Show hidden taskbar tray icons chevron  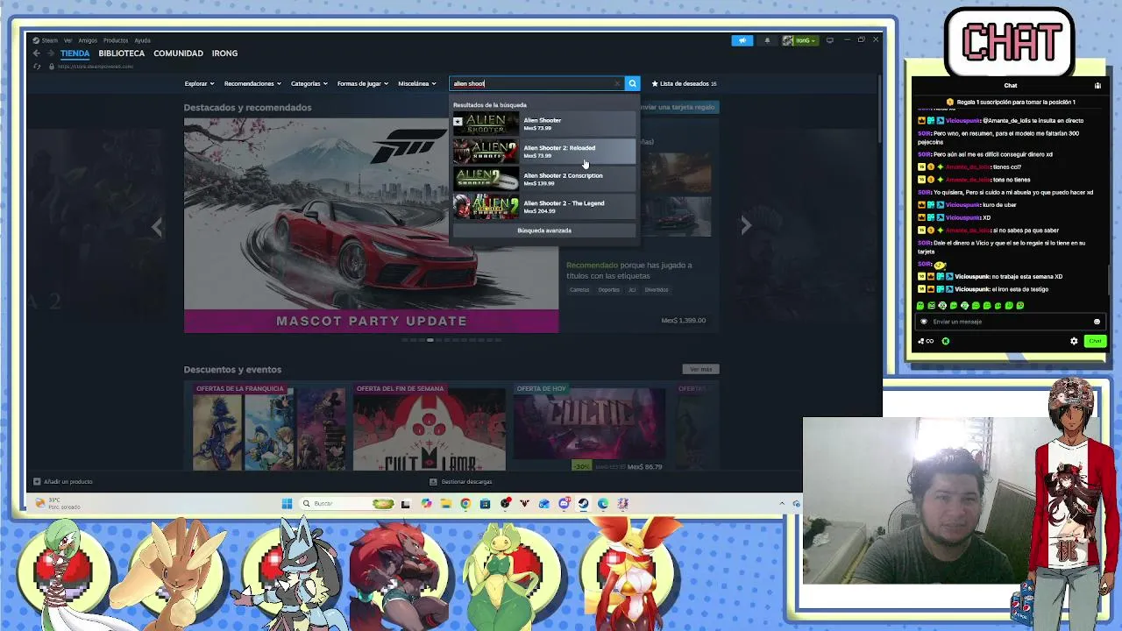782,503
